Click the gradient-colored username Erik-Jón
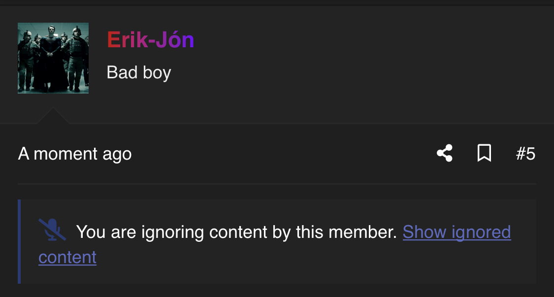The width and height of the screenshot is (554, 297). (151, 39)
